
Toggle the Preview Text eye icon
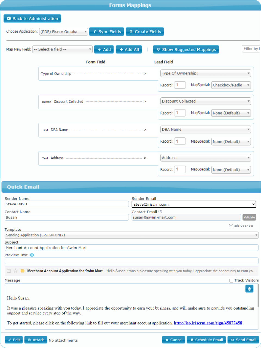point(32,255)
